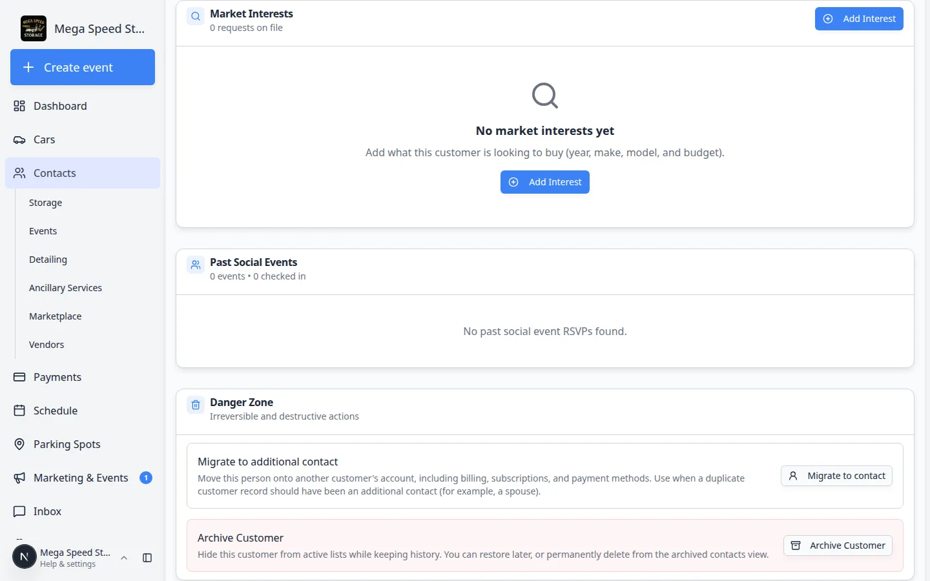Toggle the sidebar collapse panel icon
This screenshot has width=930, height=581.
tap(147, 558)
